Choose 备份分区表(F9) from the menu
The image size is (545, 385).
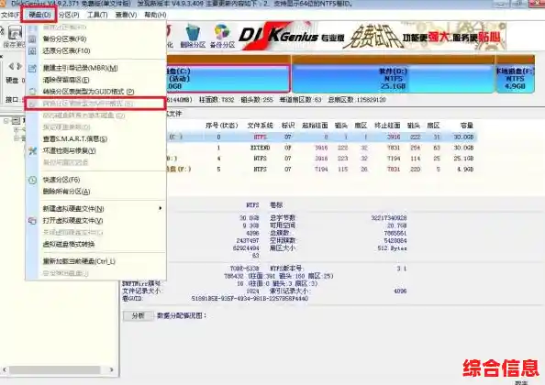95,38
